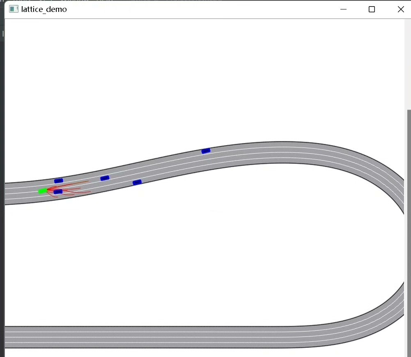The width and height of the screenshot is (411, 357).
Task: Click the blue car farthest along the upper road
Action: pos(206,151)
